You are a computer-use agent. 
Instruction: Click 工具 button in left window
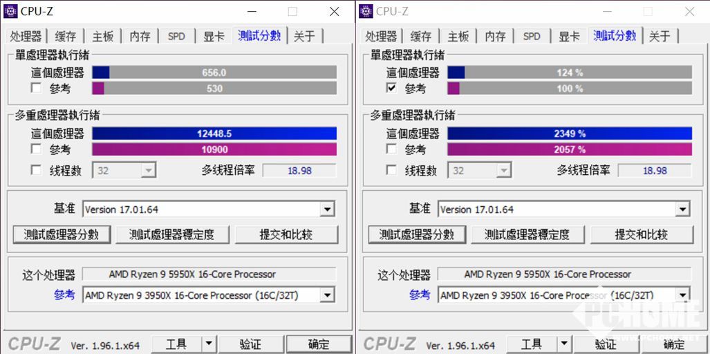[x=176, y=344]
